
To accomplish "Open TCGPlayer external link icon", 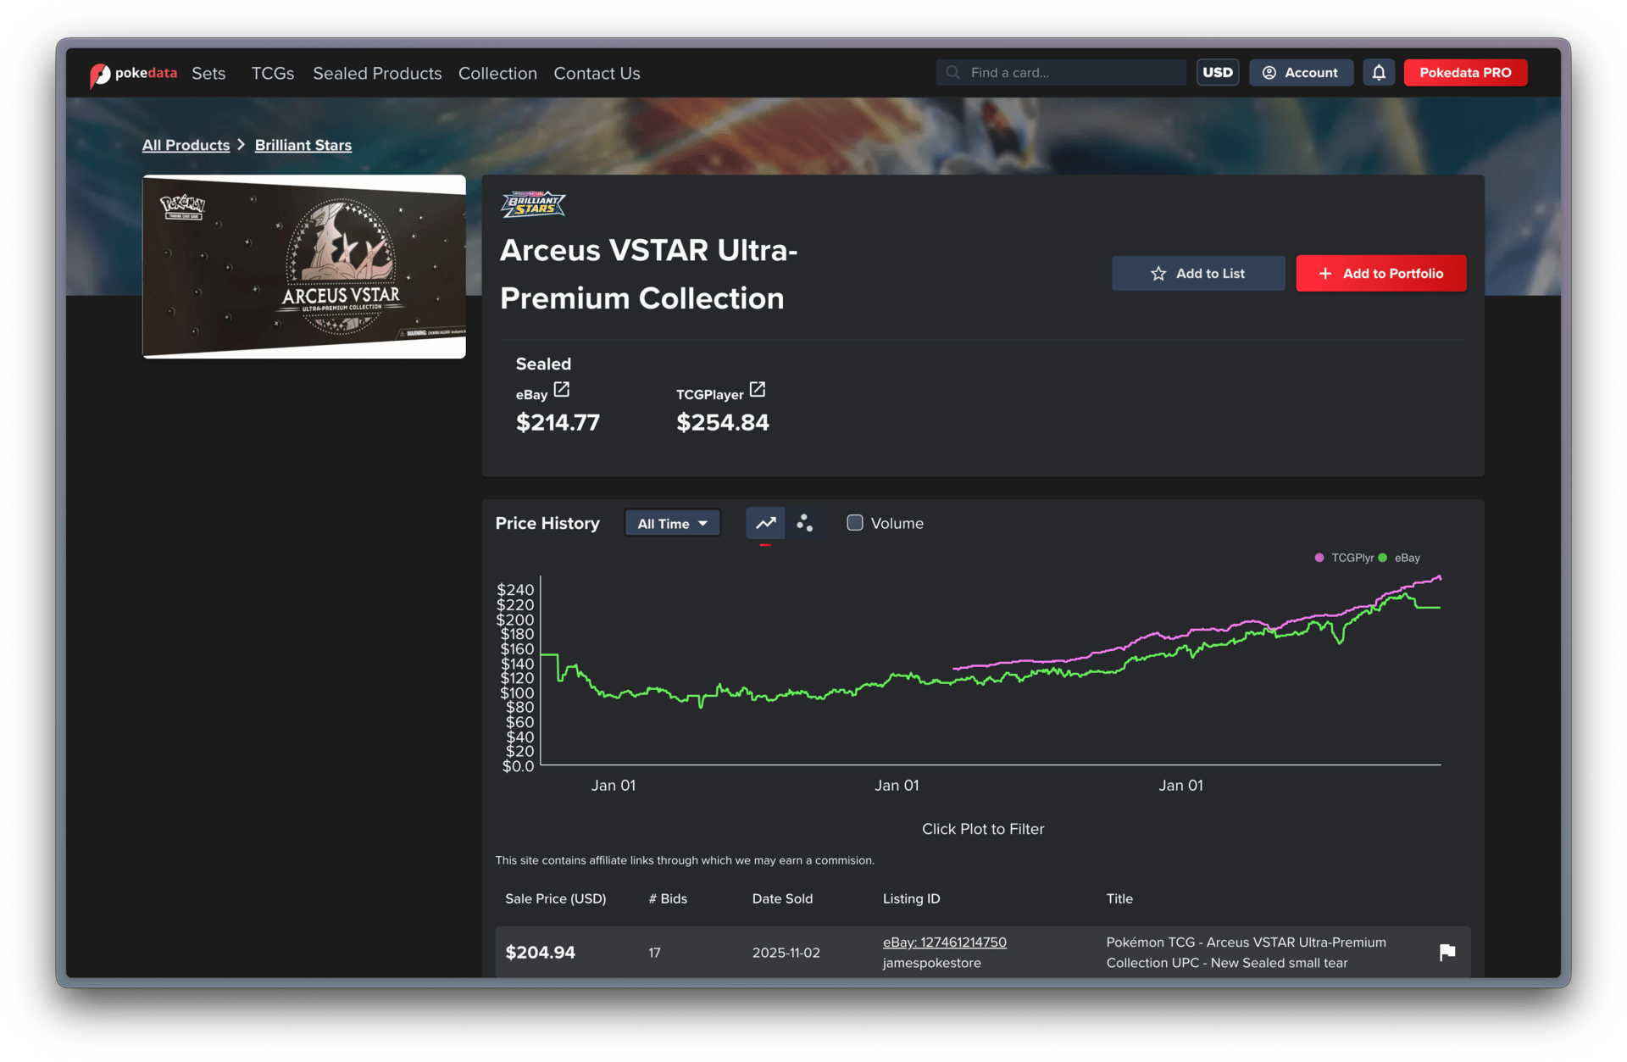I will tap(758, 390).
